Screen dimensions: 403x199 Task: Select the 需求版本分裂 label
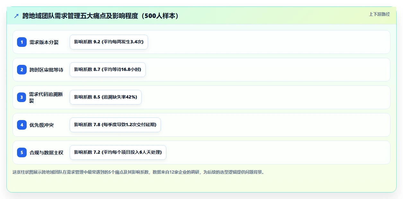(x=44, y=42)
